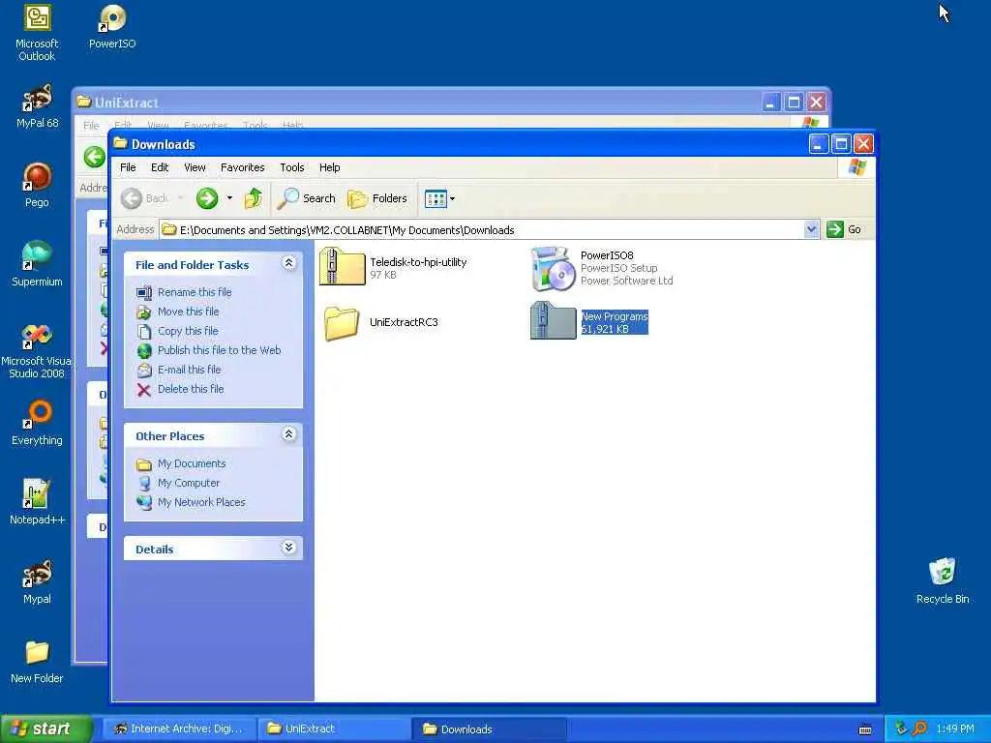This screenshot has width=991, height=743.
Task: Expand the Address bar dropdown
Action: 812,229
